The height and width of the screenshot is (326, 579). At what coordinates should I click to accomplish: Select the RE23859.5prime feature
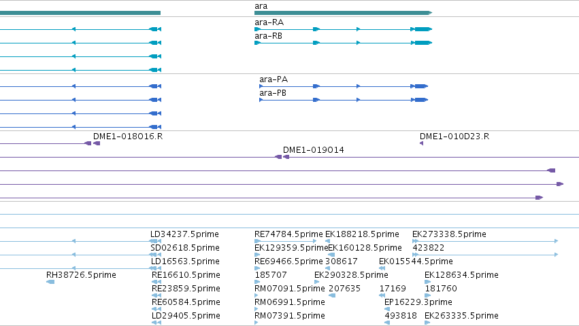(x=186, y=289)
